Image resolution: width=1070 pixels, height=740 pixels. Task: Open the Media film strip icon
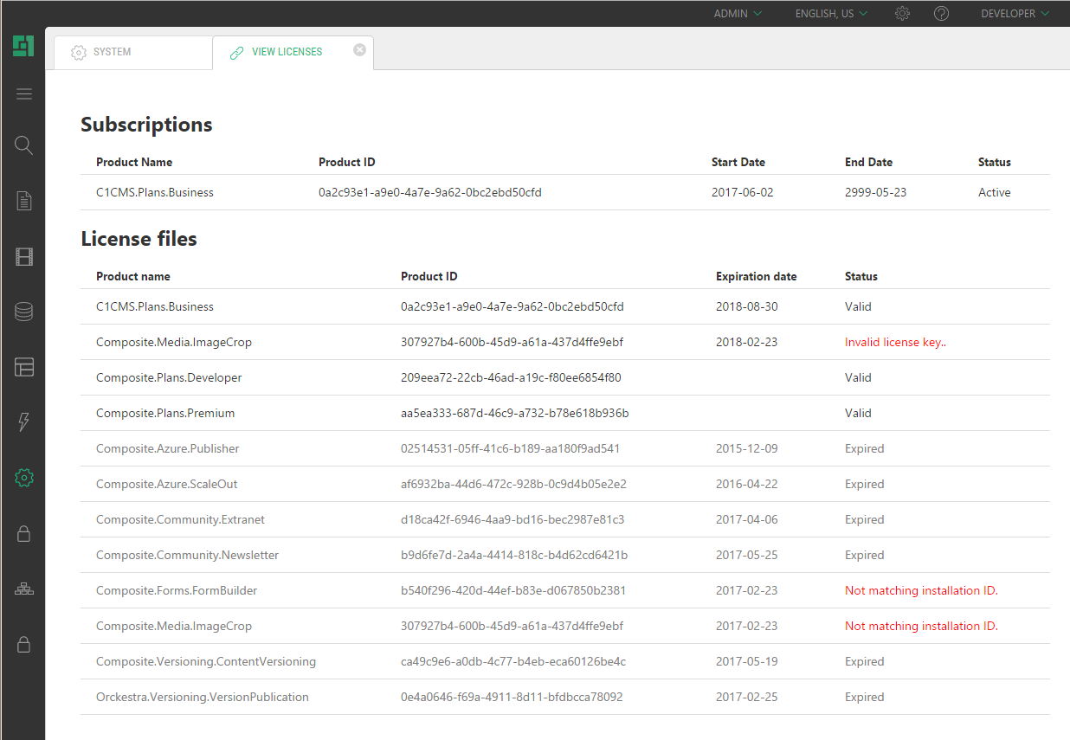[x=24, y=256]
